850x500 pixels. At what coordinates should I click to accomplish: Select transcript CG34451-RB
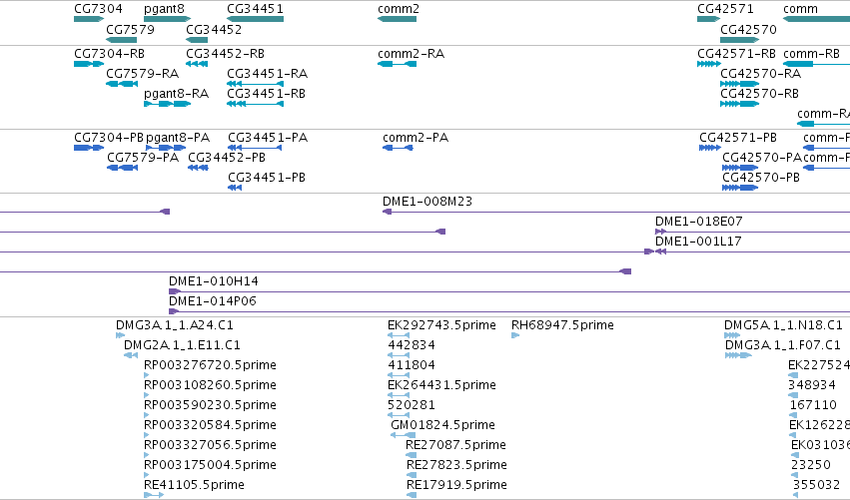pyautogui.click(x=256, y=104)
